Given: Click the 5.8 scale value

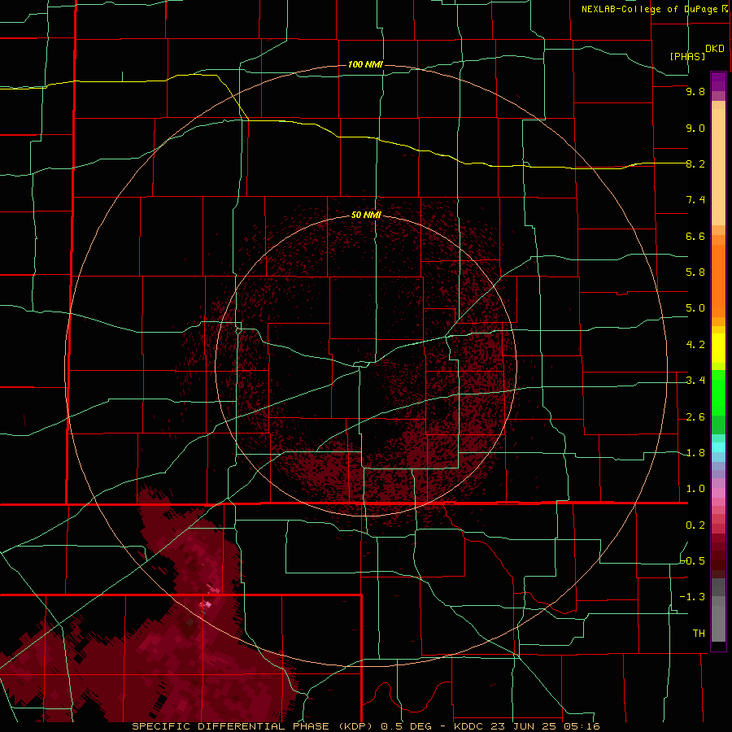Looking at the screenshot, I should (x=695, y=272).
